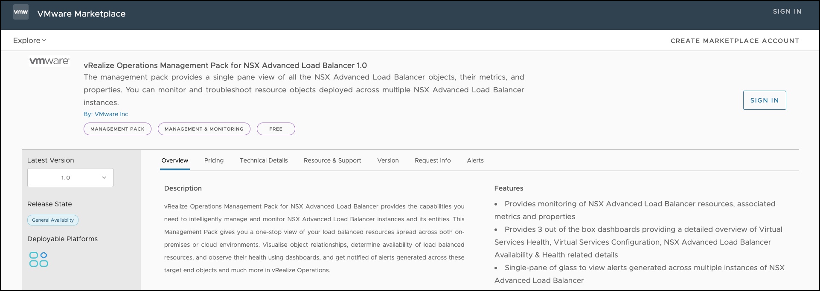The image size is (820, 291).
Task: Open the Request Info tab
Action: click(x=433, y=160)
